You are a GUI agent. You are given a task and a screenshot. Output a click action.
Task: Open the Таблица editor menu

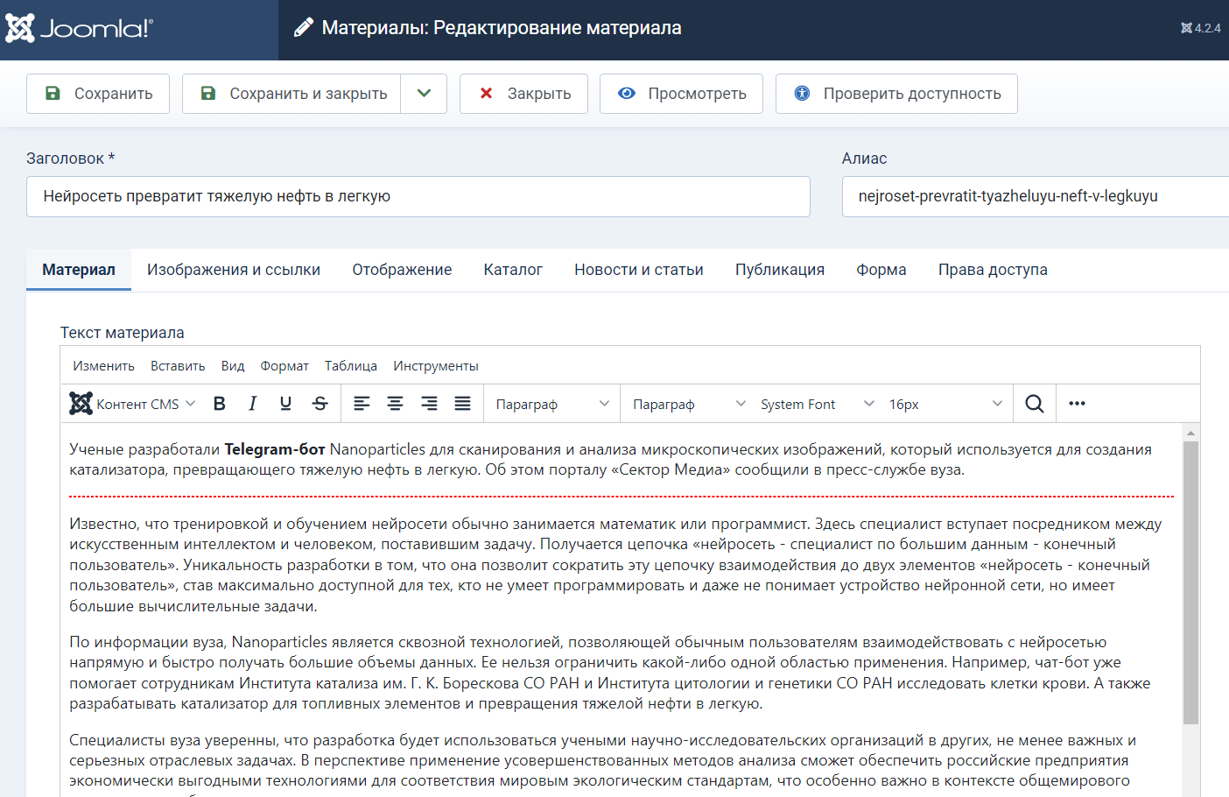point(350,366)
